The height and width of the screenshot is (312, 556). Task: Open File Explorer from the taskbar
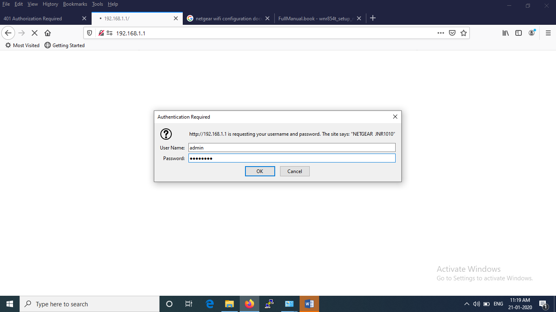(230, 304)
